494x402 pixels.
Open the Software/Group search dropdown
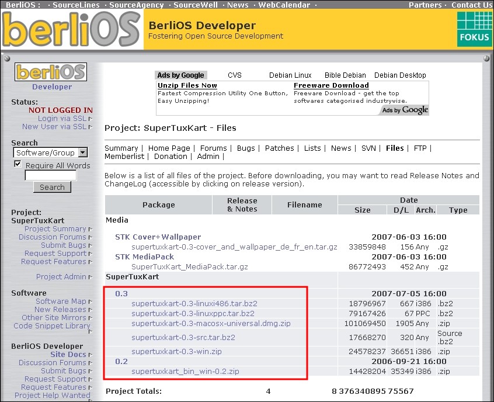(x=51, y=153)
